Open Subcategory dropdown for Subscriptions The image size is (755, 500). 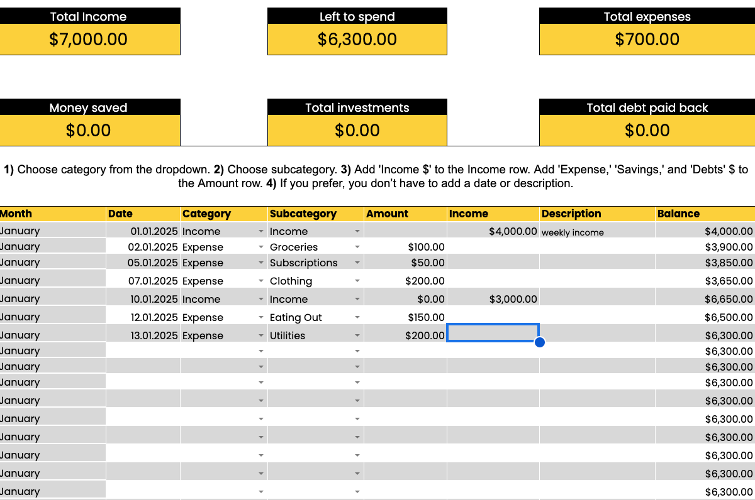pos(357,263)
